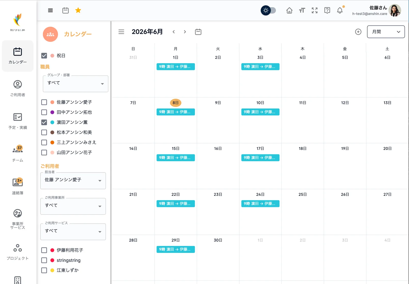Open 連絡簿 in left sidebar

click(x=18, y=186)
